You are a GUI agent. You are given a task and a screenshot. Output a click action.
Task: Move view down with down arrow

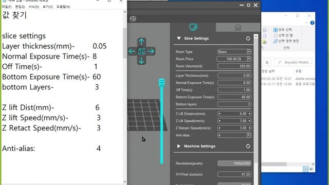pos(141,61)
